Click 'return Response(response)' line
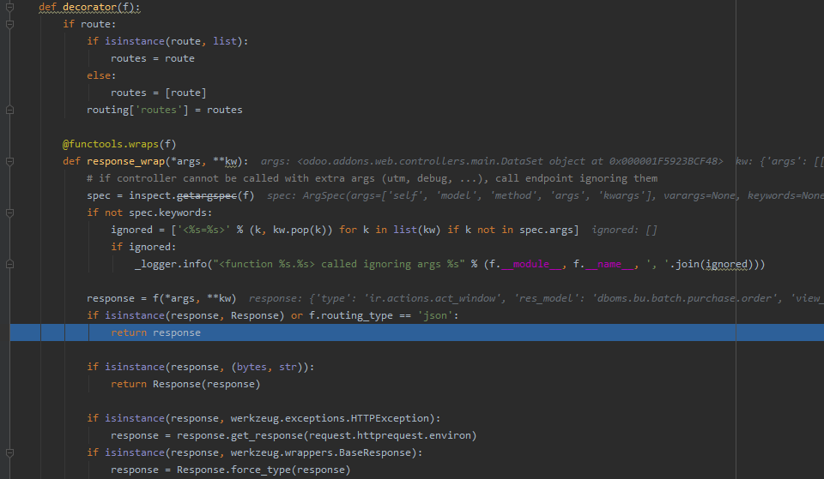The image size is (824, 479). point(185,384)
